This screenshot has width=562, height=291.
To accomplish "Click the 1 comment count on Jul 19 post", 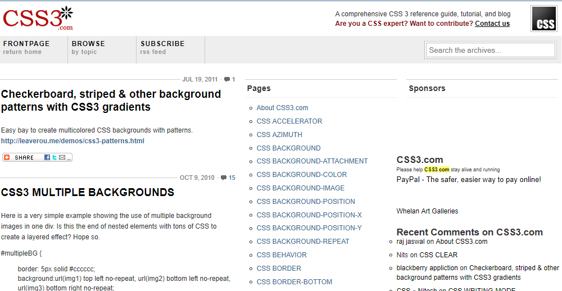I will [234, 80].
